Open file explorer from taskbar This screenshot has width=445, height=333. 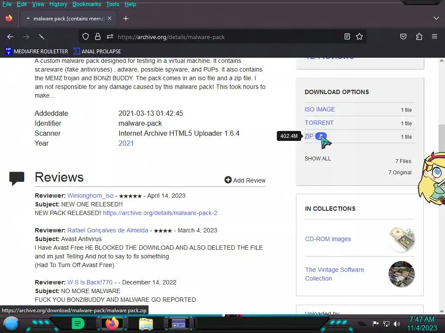click(146, 323)
